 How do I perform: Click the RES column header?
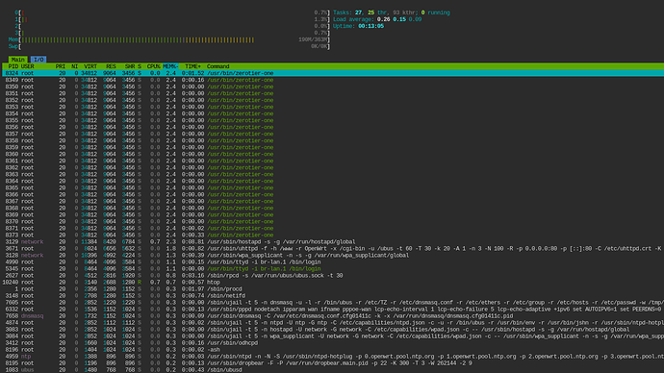(111, 66)
